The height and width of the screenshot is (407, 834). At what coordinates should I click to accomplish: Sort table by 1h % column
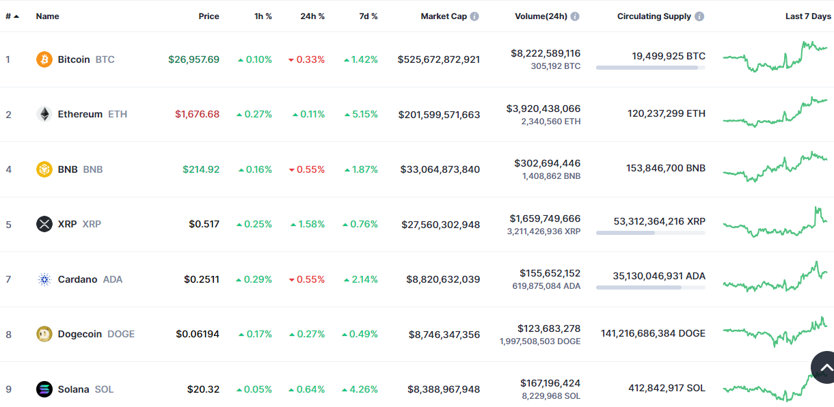[263, 16]
